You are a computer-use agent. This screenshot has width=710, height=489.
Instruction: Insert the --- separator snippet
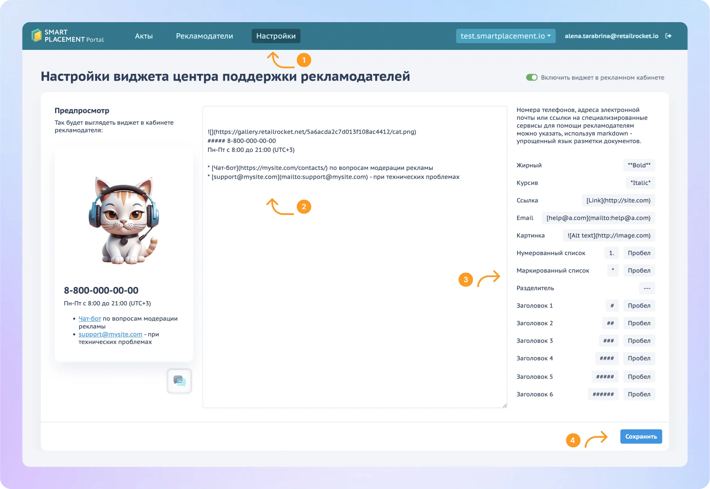646,288
